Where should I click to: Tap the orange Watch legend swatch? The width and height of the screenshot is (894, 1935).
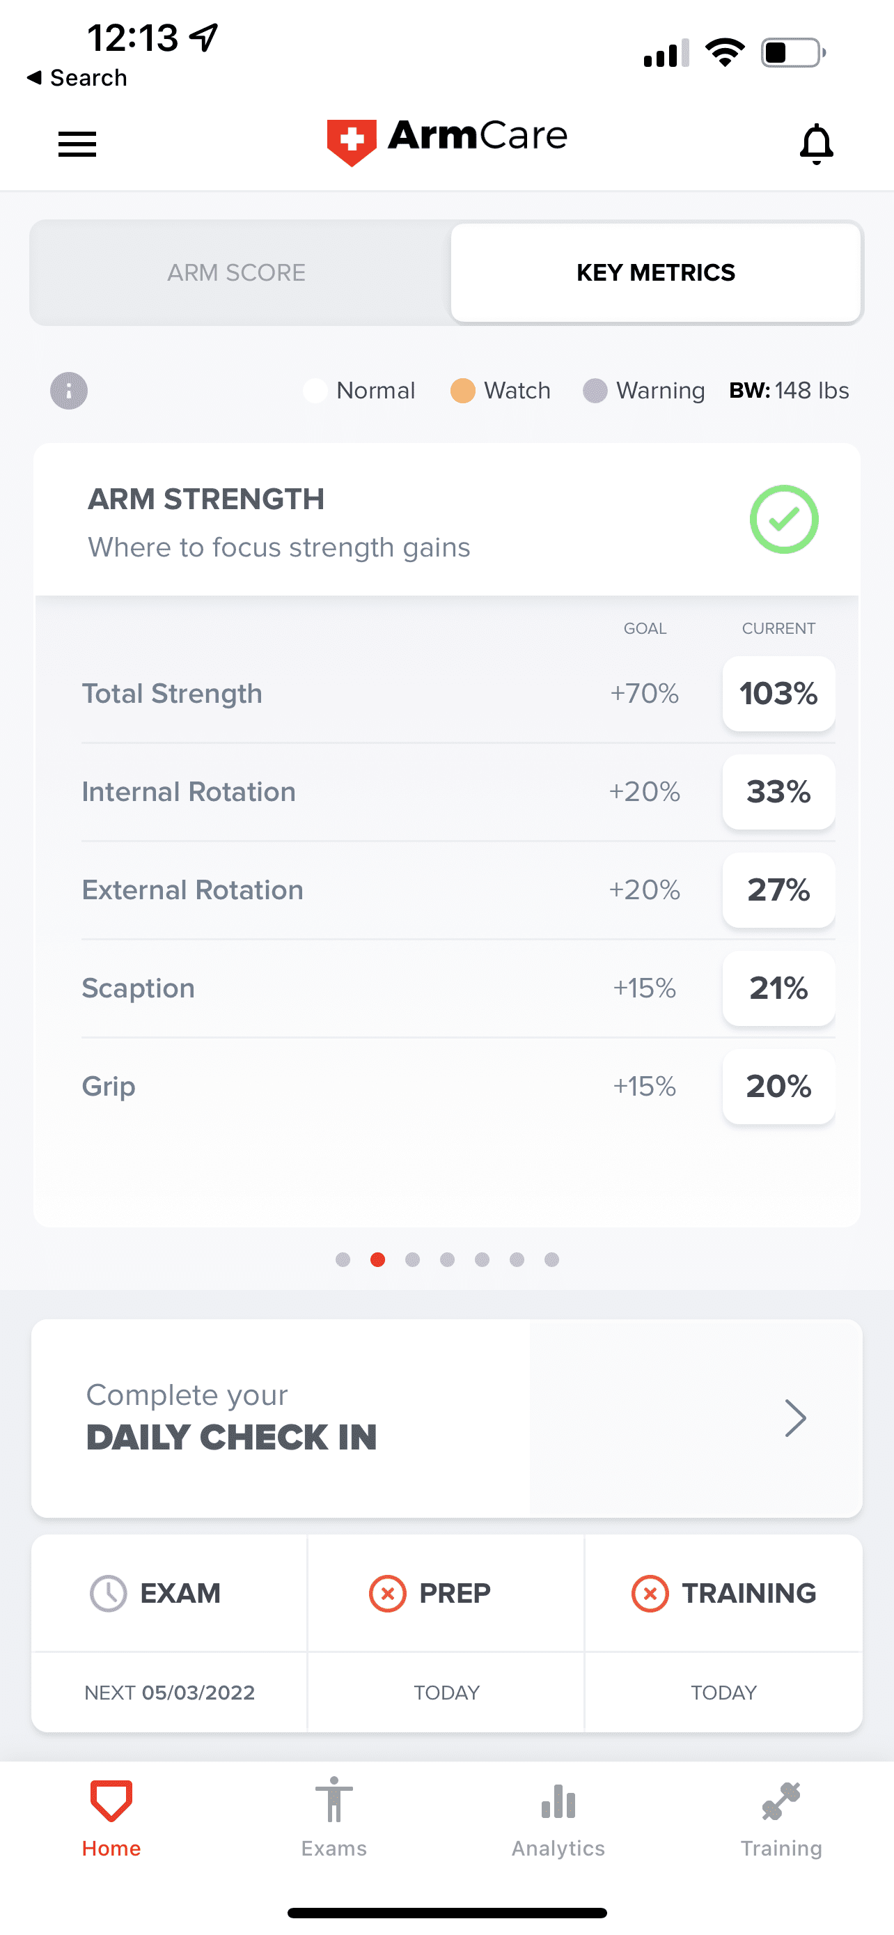pos(462,391)
